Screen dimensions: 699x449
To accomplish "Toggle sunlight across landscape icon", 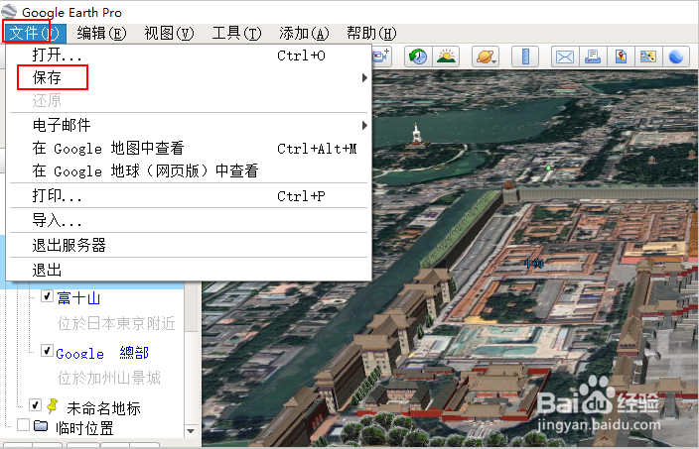I will [x=446, y=56].
